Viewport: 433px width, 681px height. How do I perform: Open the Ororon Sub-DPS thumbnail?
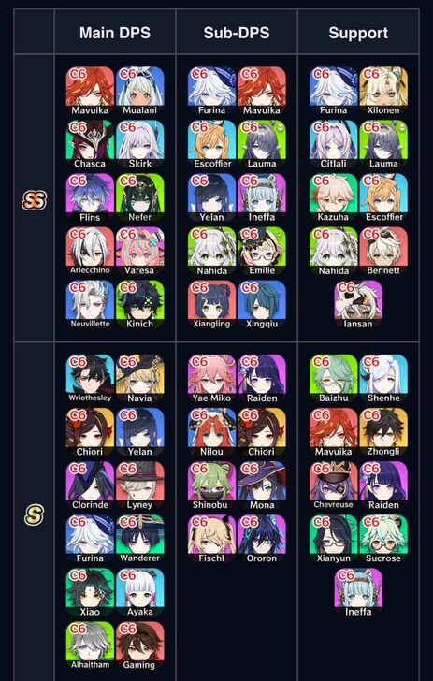(262, 539)
